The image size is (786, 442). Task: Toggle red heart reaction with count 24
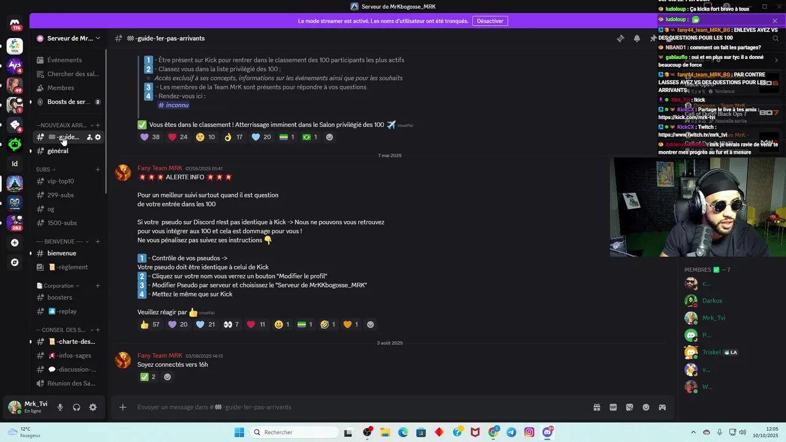(x=178, y=137)
